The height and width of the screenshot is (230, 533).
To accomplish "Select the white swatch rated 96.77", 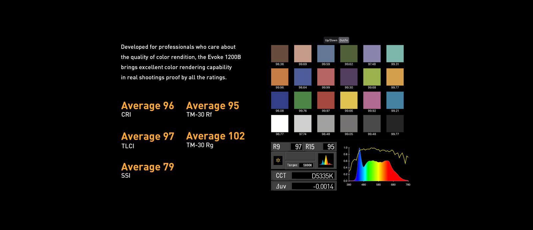I will pyautogui.click(x=280, y=123).
